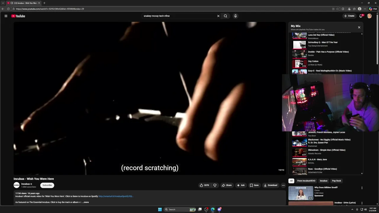Select the All filter chip
The image size is (379, 213).
(291, 181)
